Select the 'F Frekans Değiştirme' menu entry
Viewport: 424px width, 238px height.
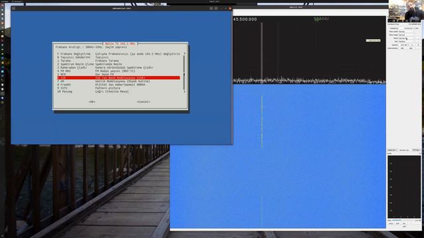119,54
